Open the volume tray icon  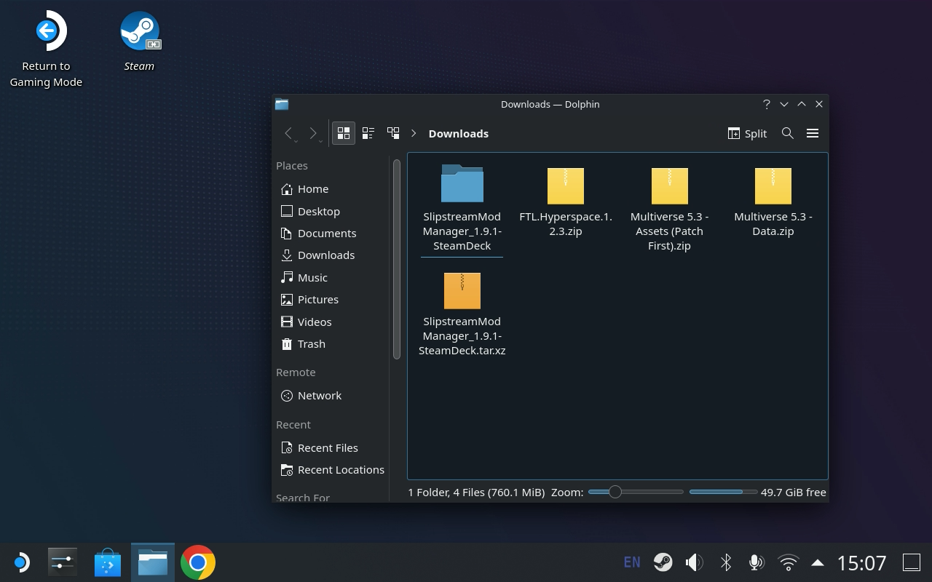pyautogui.click(x=694, y=562)
